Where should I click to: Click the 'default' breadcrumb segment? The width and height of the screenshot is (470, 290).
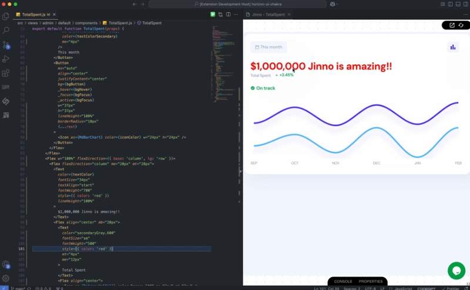pyautogui.click(x=64, y=23)
